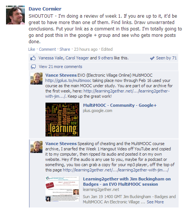Show the Edited history of the post
Viewport: 188px width, 209px height.
(x=107, y=49)
